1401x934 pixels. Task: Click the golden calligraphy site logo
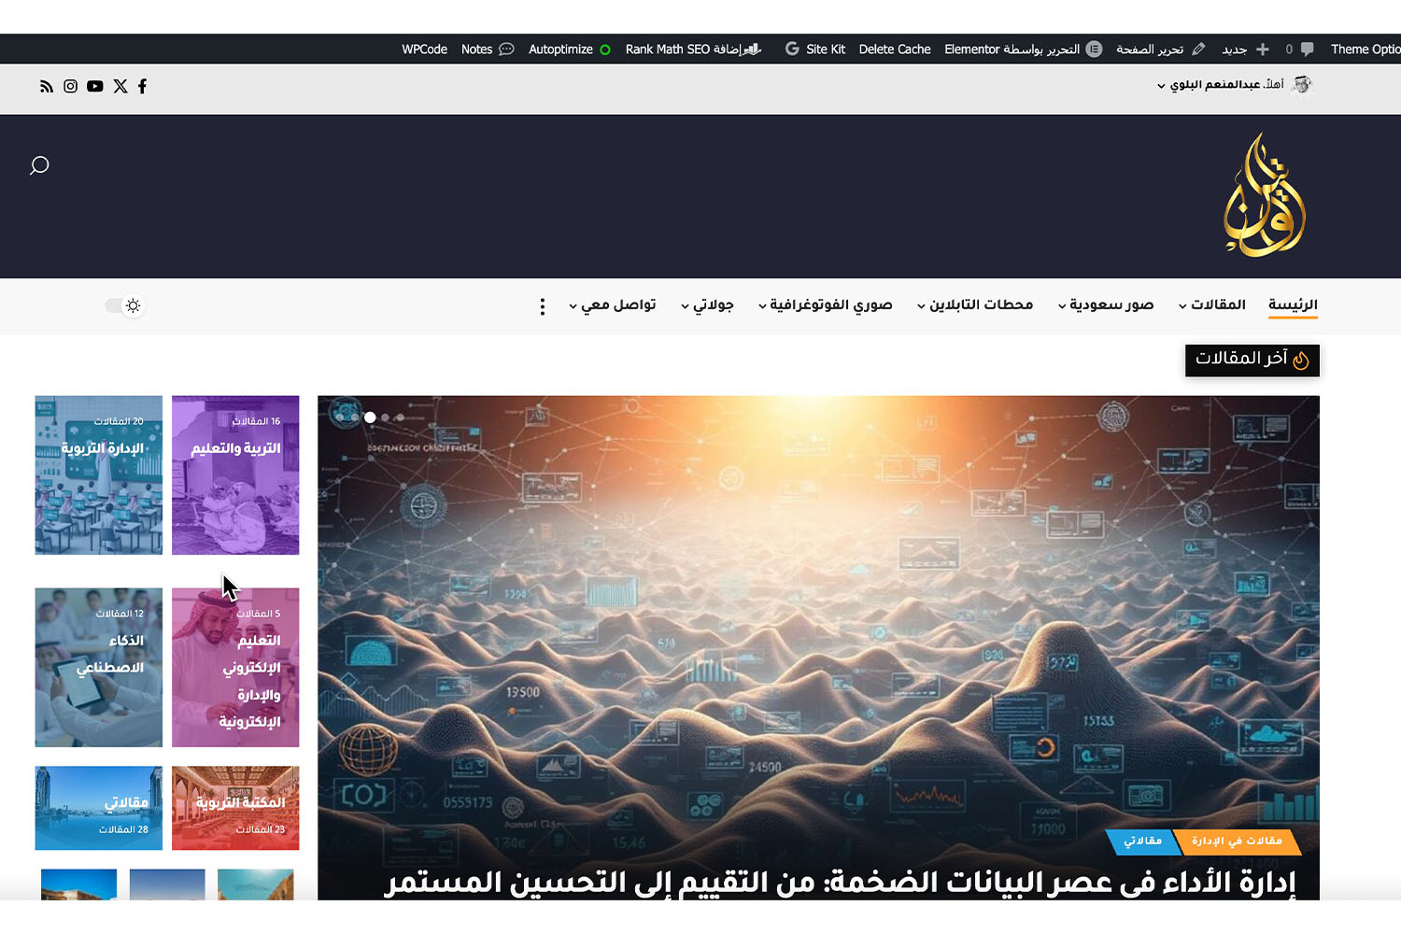[1264, 196]
